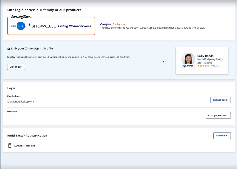Remove all multi-factor authentication methods

coord(222,136)
